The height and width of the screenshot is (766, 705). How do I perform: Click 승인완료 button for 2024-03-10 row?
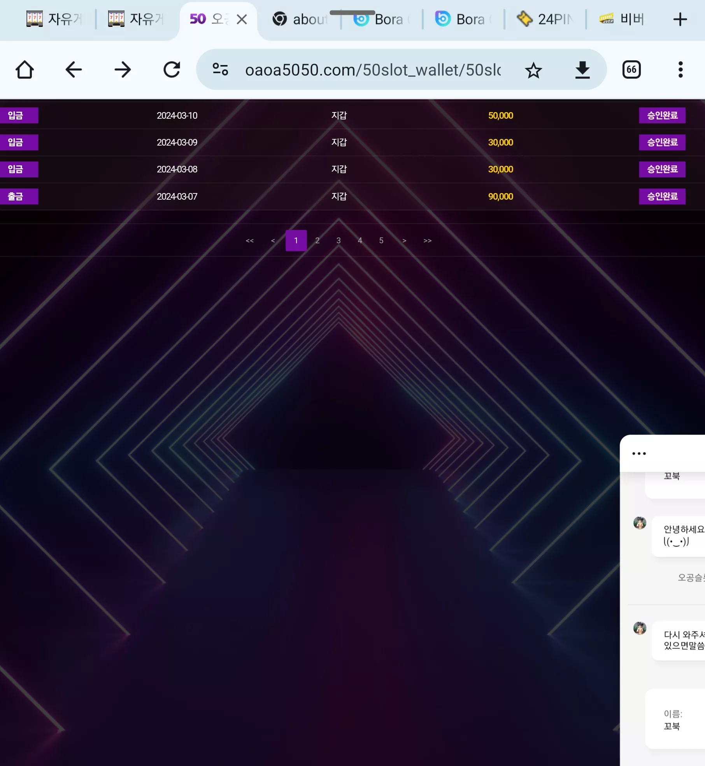(x=662, y=115)
